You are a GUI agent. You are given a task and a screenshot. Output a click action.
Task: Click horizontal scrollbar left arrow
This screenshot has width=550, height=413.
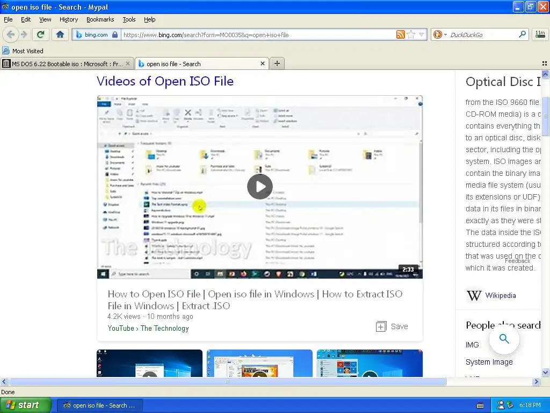click(4, 381)
